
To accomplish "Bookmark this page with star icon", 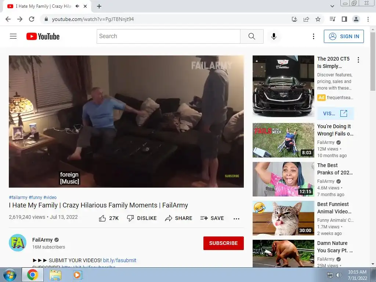I will point(318,19).
